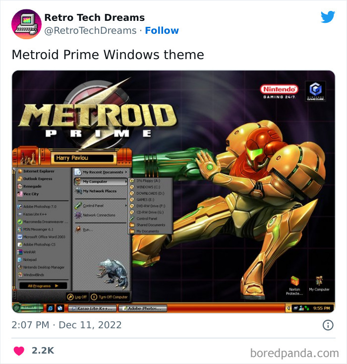Switch to the Kazaa Lite K++ taskbar window

tap(92, 308)
